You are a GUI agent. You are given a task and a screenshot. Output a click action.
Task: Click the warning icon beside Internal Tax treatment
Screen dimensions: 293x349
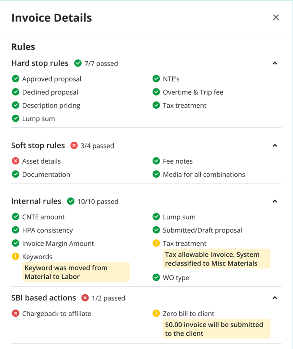coord(156,243)
